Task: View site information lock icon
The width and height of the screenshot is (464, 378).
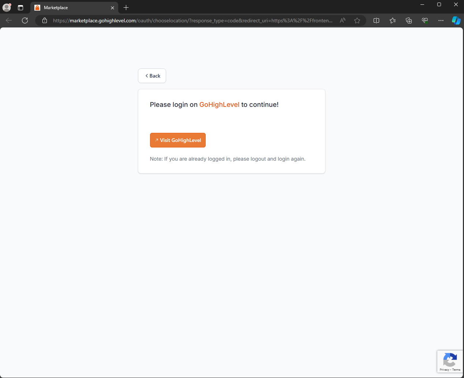Action: point(45,20)
